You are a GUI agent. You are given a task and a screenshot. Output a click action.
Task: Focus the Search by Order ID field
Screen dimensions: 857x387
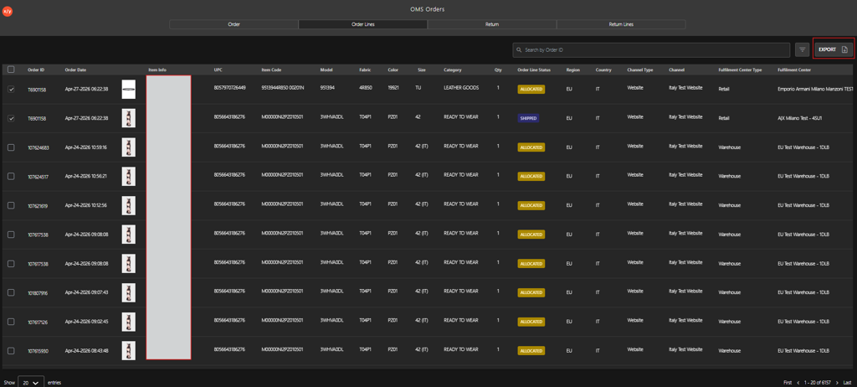pos(651,49)
